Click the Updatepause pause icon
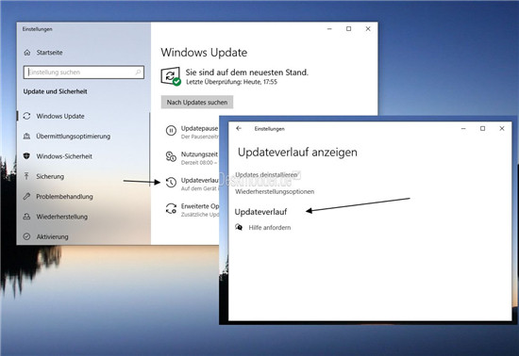Image resolution: width=519 pixels, height=356 pixels. coord(171,131)
